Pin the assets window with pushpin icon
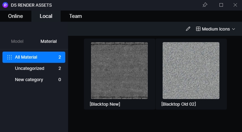This screenshot has height=132, width=242. pos(205,5)
